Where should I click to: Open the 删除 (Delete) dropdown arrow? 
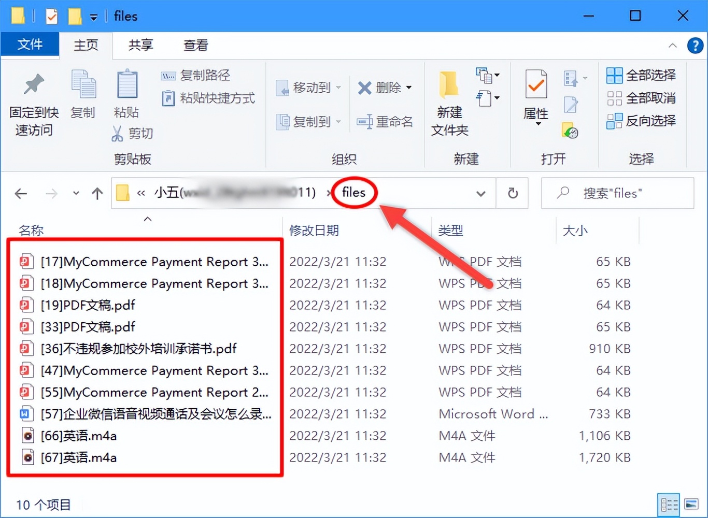[x=408, y=88]
